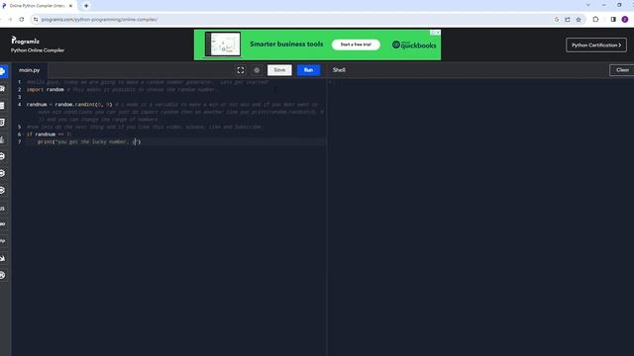Open the C# compiler sidebar icon
Image resolution: width=634 pixels, height=356 pixels.
pos(2,190)
